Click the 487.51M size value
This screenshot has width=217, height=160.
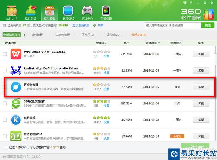[126, 103]
